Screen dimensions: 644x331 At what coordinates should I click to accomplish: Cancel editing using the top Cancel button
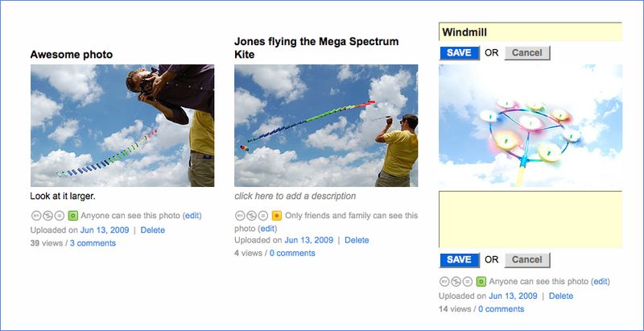tap(527, 53)
